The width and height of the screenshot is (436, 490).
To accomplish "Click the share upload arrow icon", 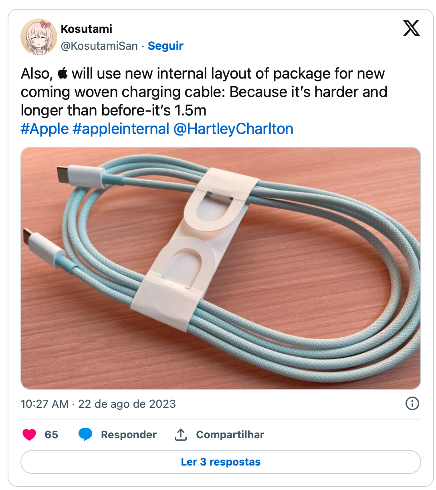I will coord(181,435).
